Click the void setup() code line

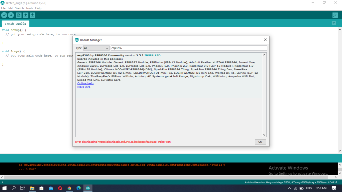(14, 30)
